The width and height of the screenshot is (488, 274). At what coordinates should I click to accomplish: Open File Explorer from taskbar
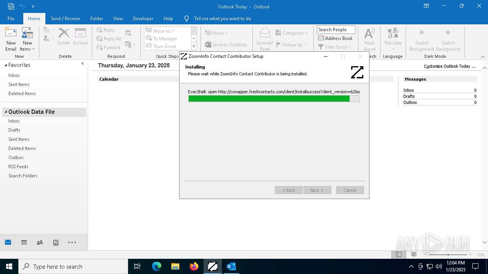pyautogui.click(x=175, y=266)
